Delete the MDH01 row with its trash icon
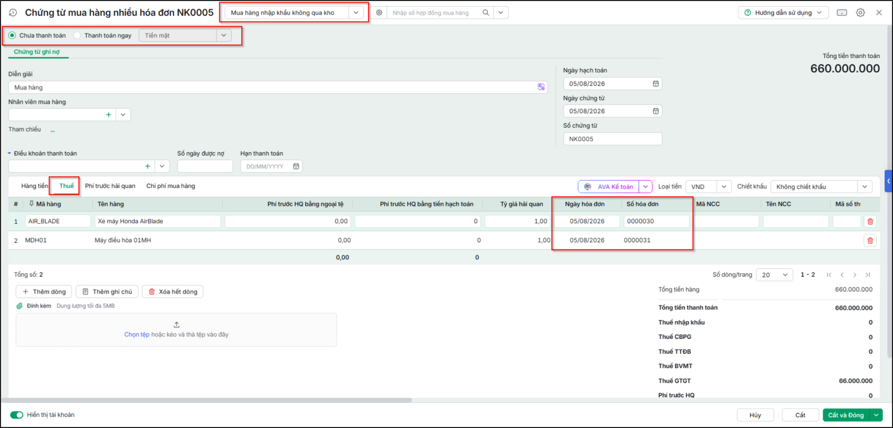 (x=870, y=241)
